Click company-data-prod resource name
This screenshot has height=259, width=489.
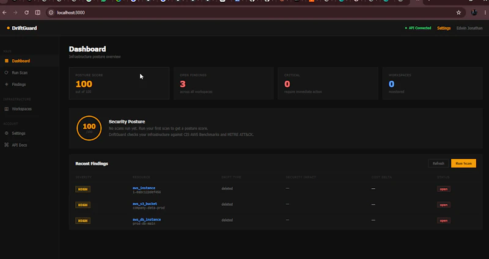point(149,208)
